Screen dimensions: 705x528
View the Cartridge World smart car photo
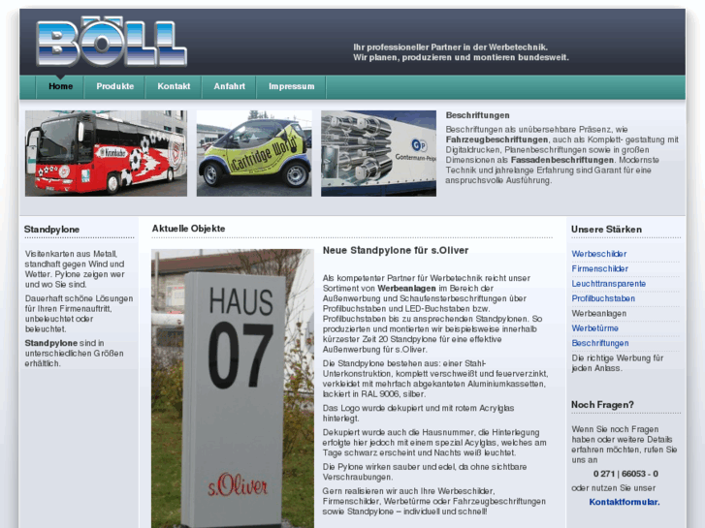click(x=254, y=153)
